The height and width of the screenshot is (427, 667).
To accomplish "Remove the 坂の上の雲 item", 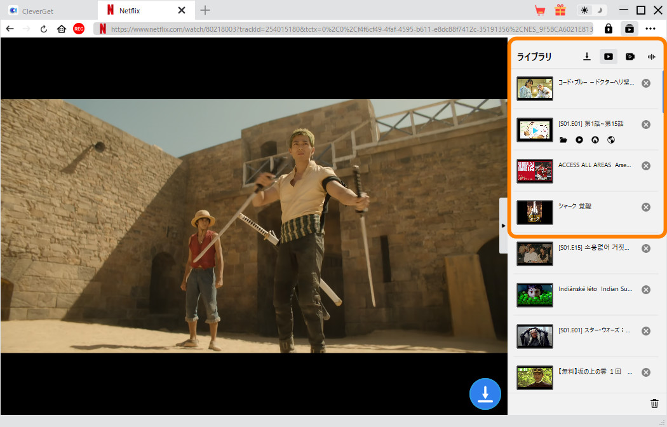I will (646, 372).
